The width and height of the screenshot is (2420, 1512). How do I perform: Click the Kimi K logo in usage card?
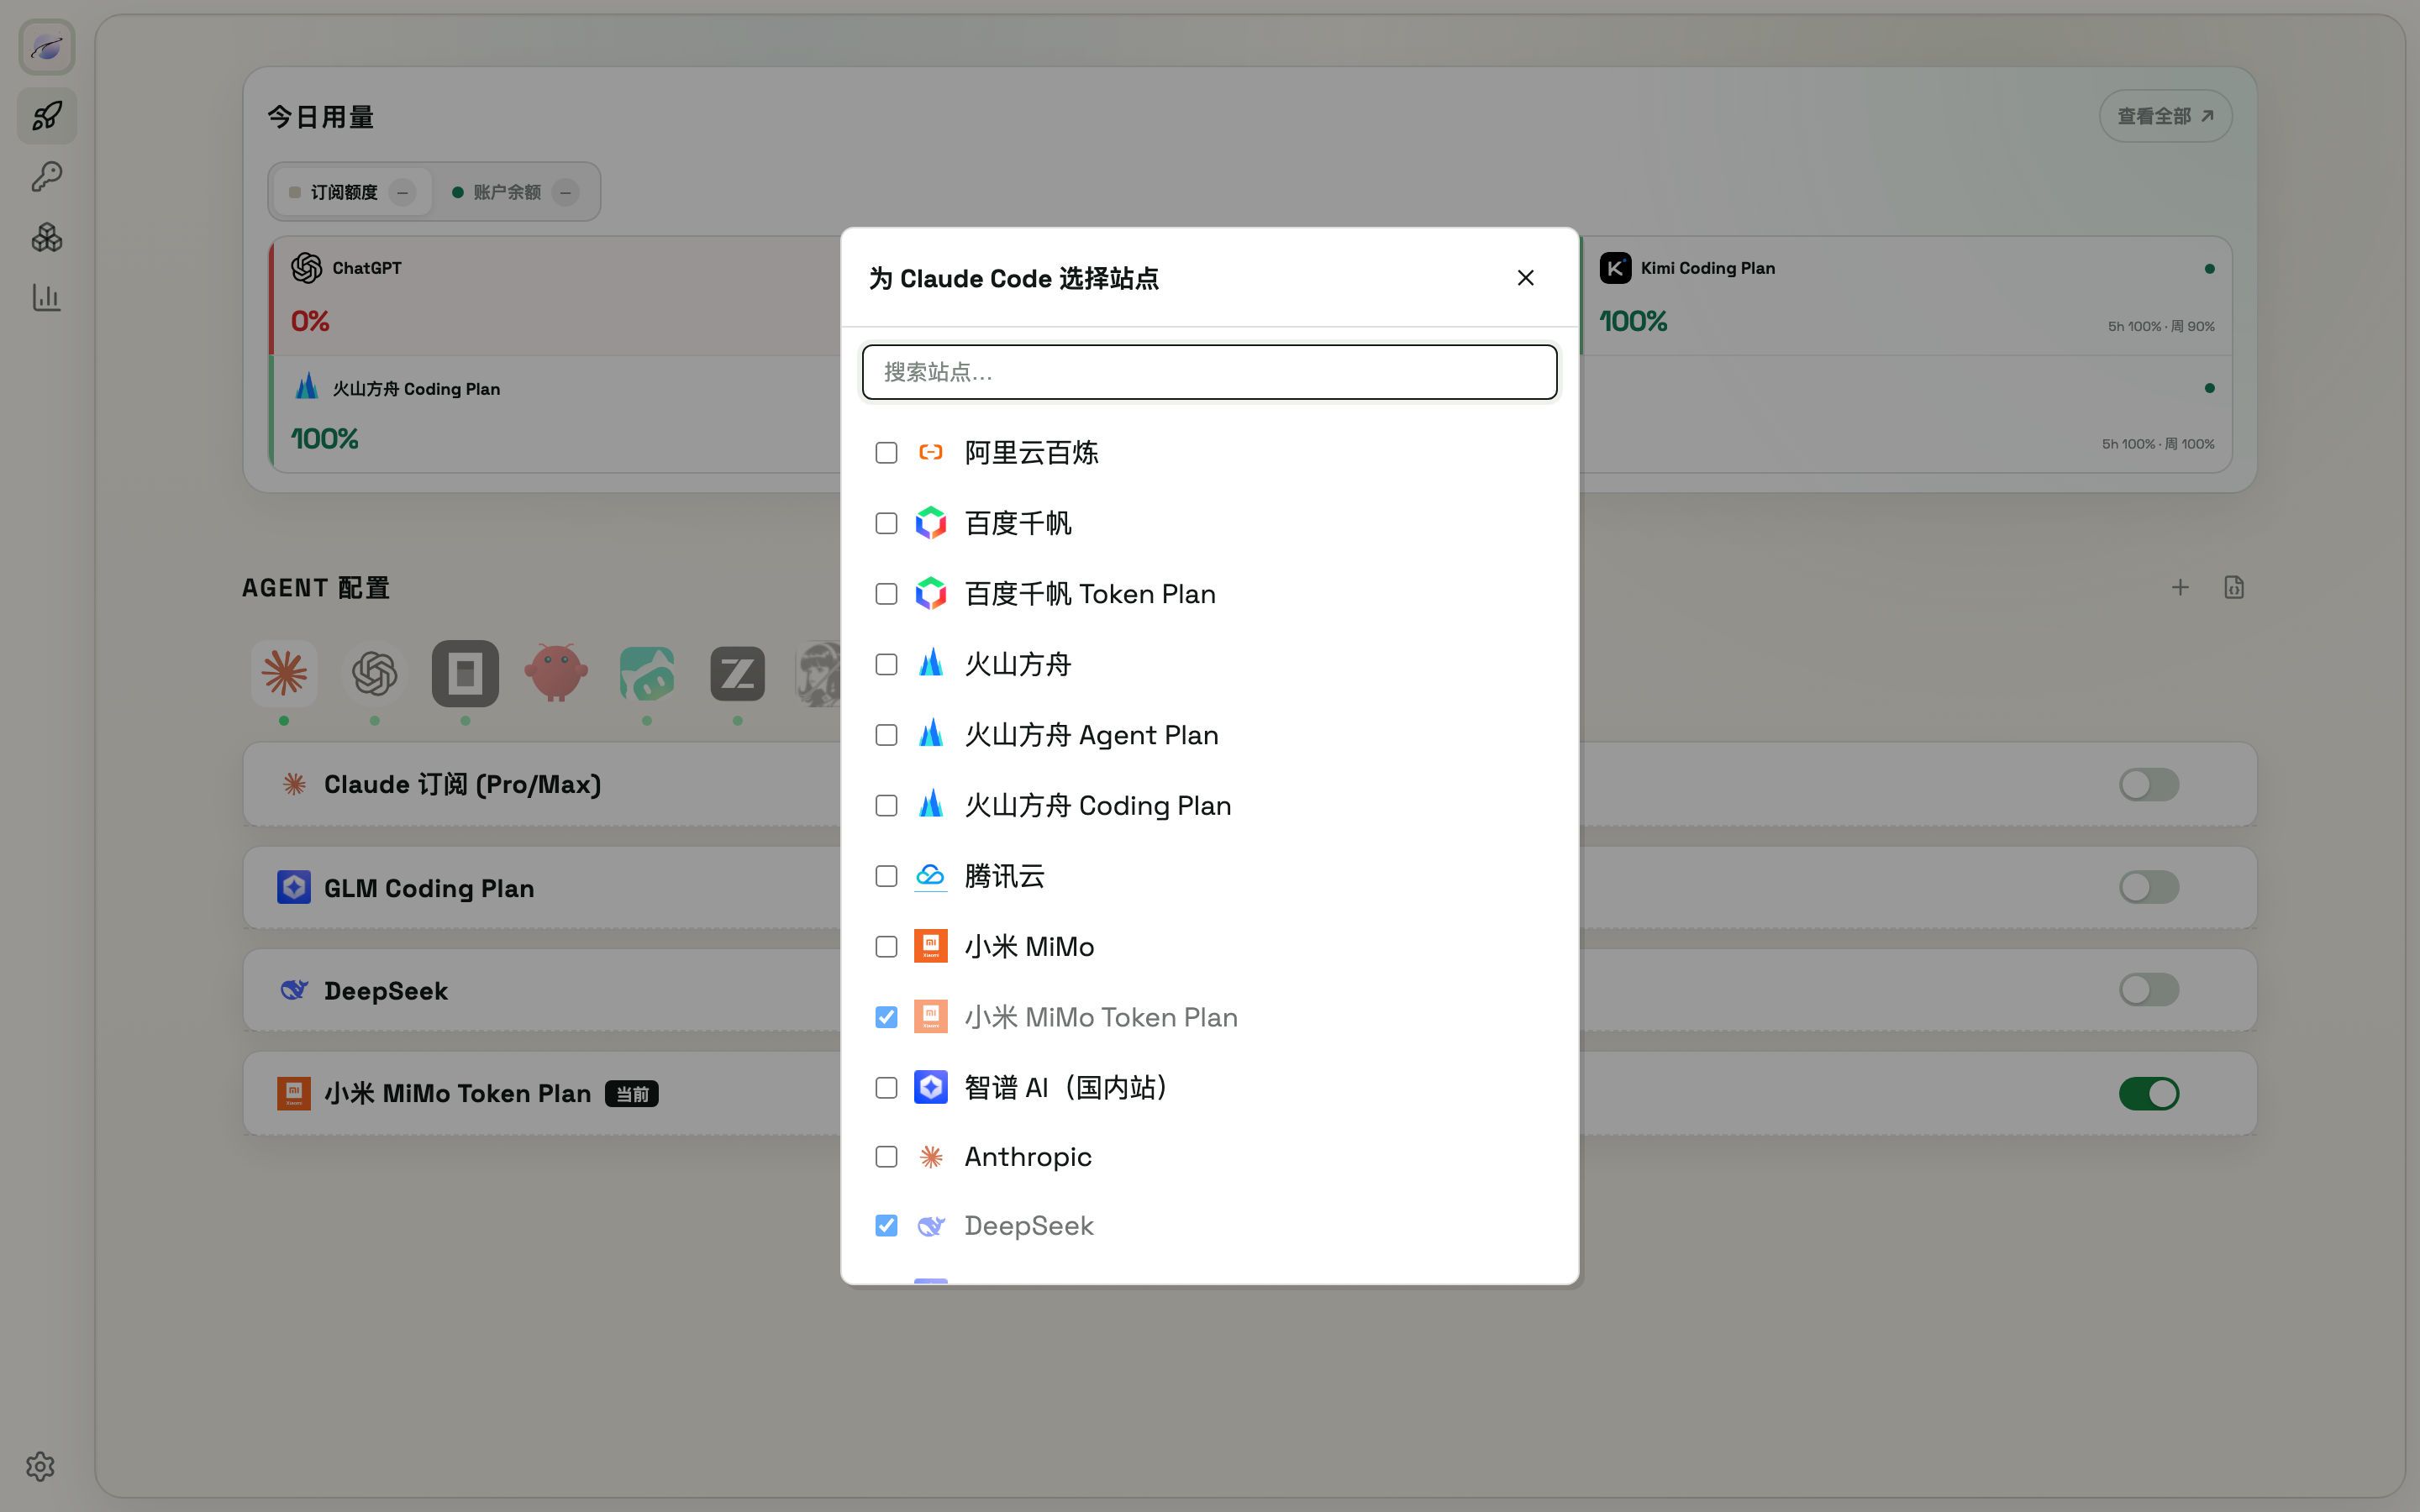1615,268
